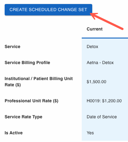The width and height of the screenshot is (128, 142).
Task: Select the H0019: $1,200.00 value
Action: (104, 101)
